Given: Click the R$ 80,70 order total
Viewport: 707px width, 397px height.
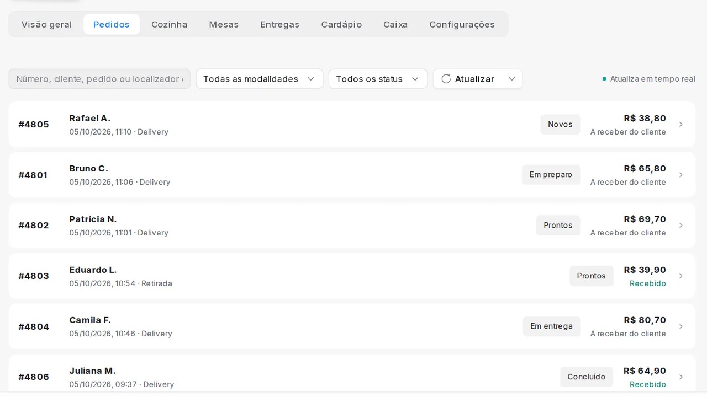Looking at the screenshot, I should (645, 320).
